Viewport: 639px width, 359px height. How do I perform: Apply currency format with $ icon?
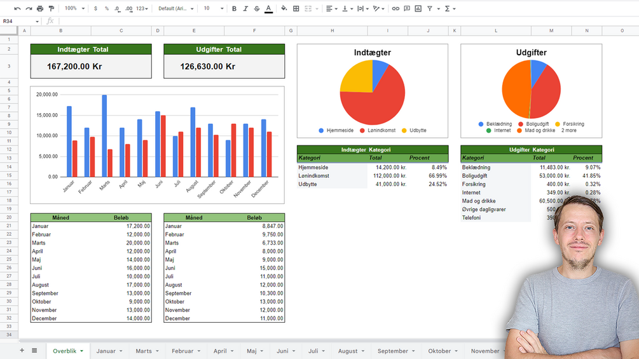[x=95, y=8]
